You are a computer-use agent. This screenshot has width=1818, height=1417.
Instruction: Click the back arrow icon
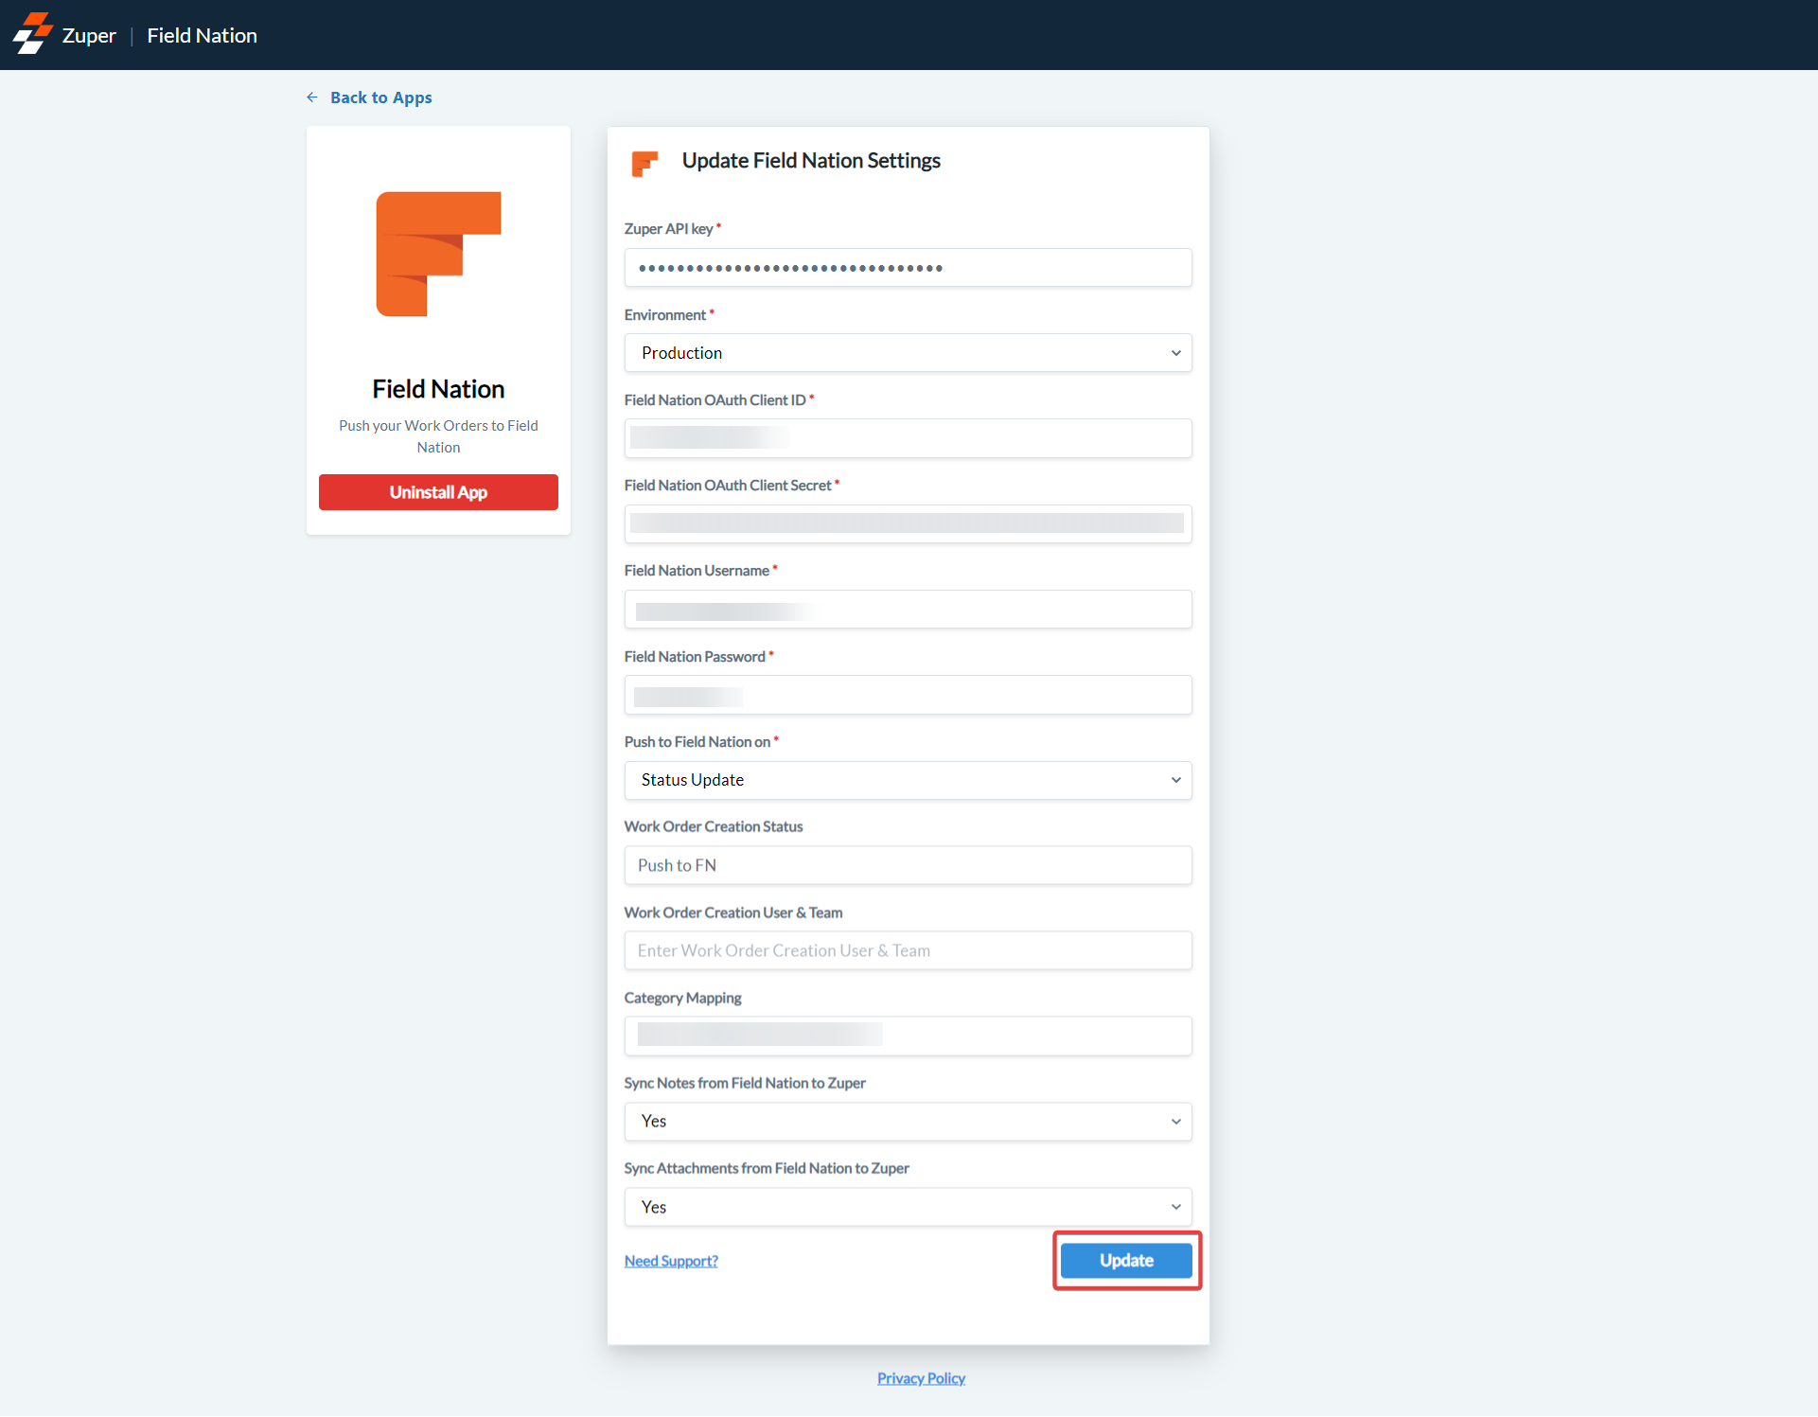(x=312, y=97)
